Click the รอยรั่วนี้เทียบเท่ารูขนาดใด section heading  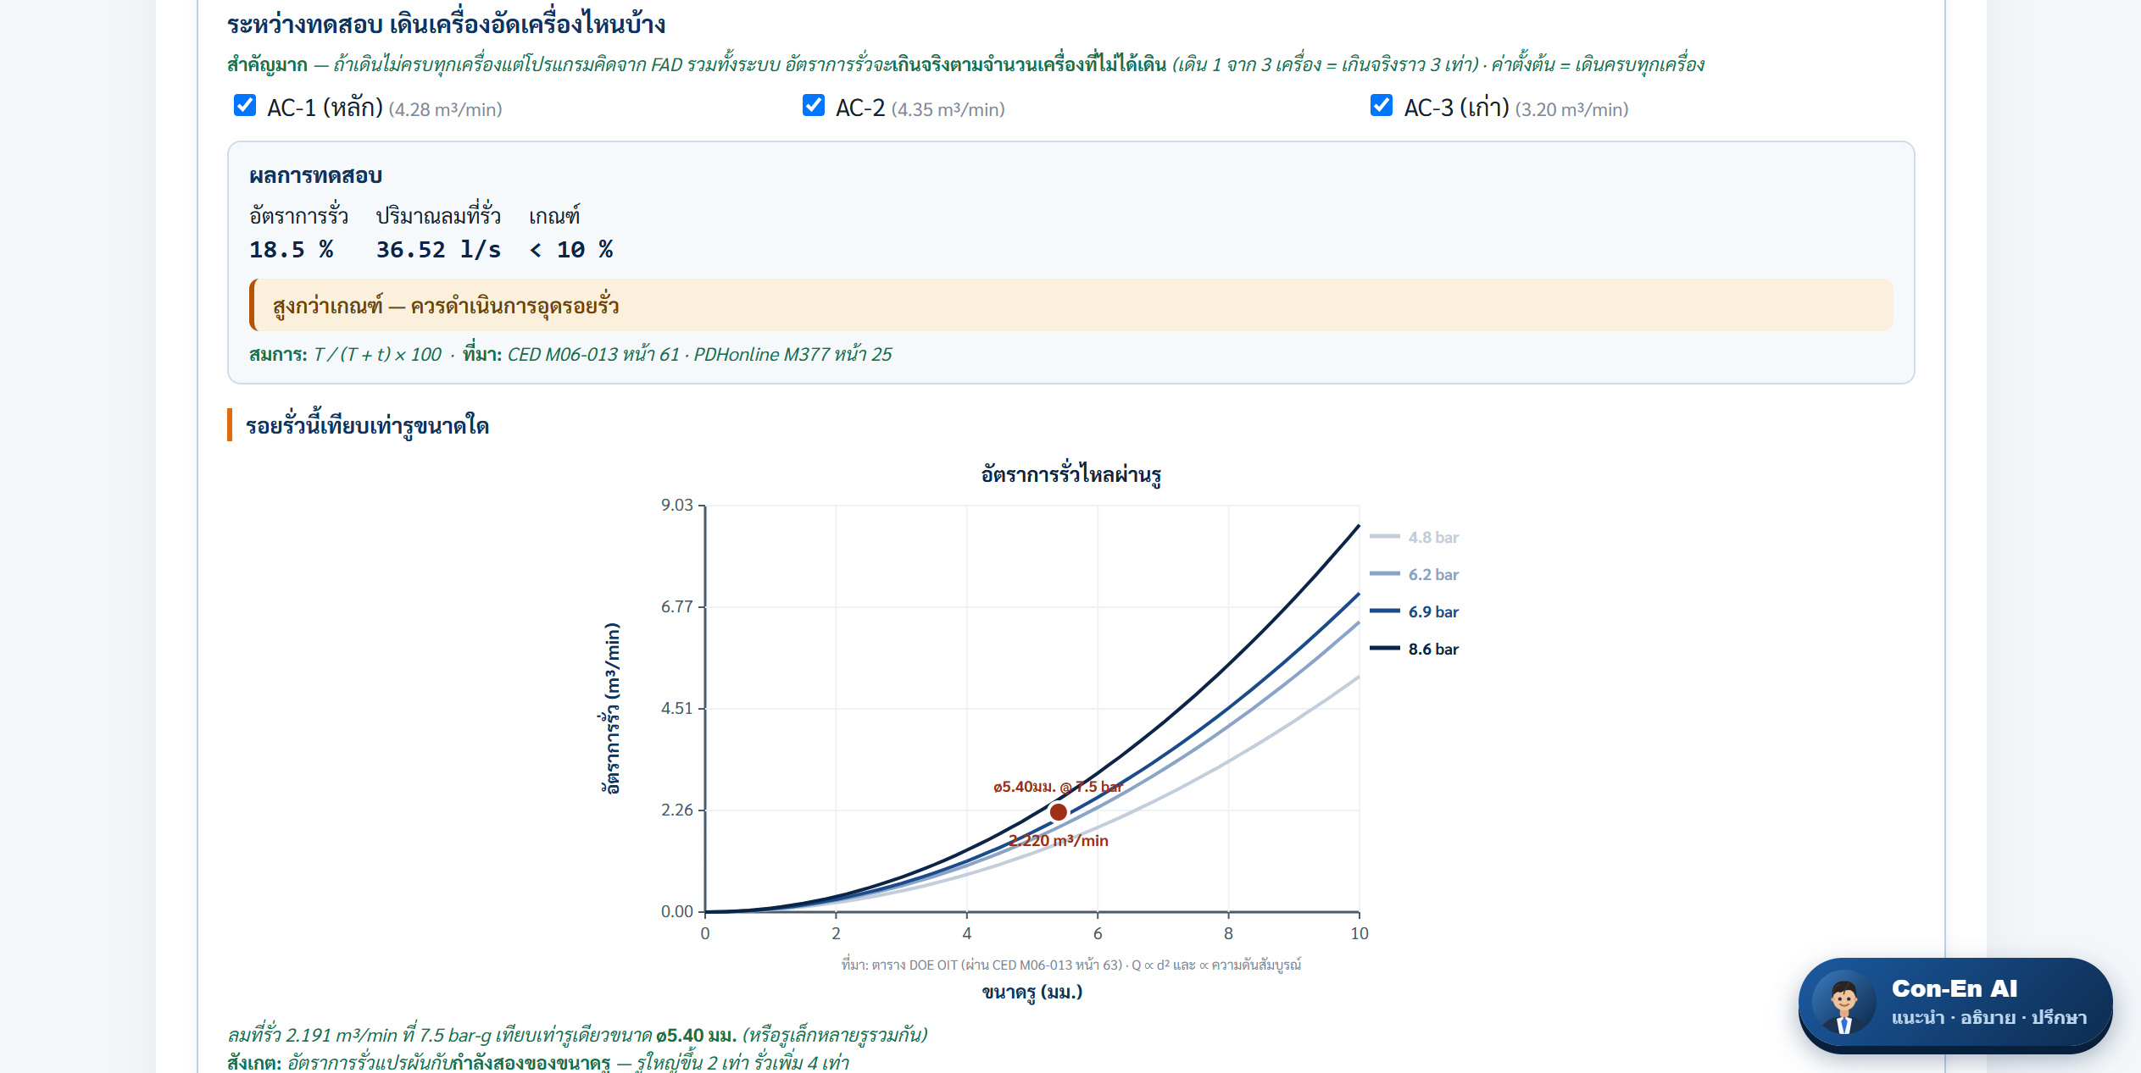pos(367,425)
